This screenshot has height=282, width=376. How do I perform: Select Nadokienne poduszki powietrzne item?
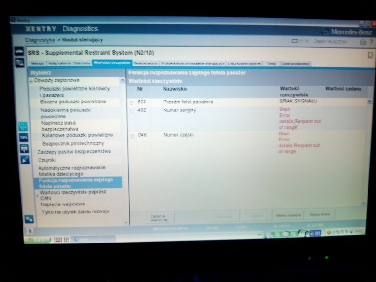[x=66, y=113]
